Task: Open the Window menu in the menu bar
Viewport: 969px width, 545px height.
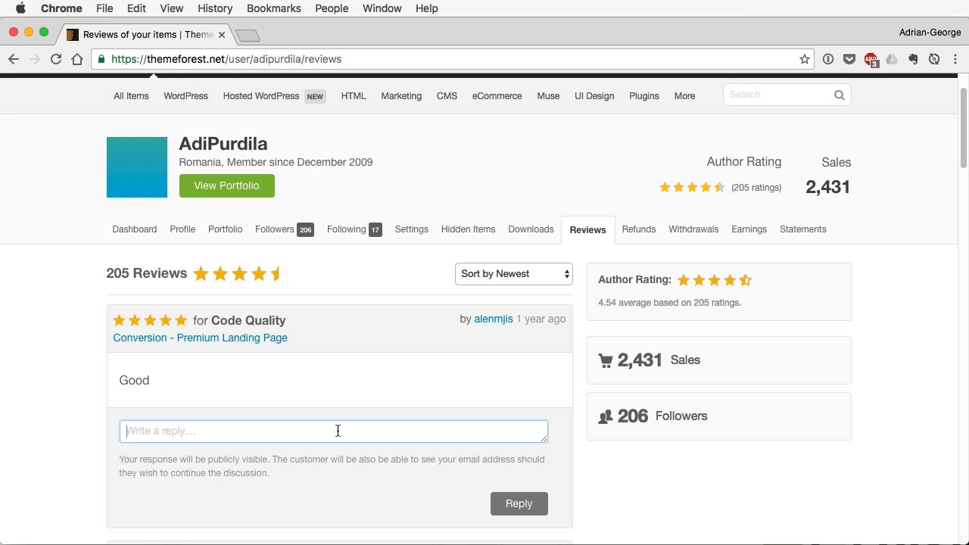Action: pos(382,8)
